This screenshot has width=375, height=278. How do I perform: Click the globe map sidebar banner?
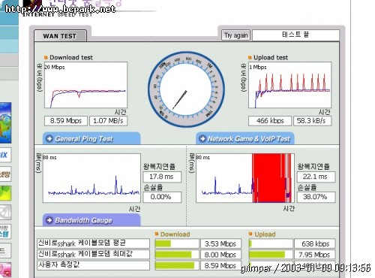[5, 122]
